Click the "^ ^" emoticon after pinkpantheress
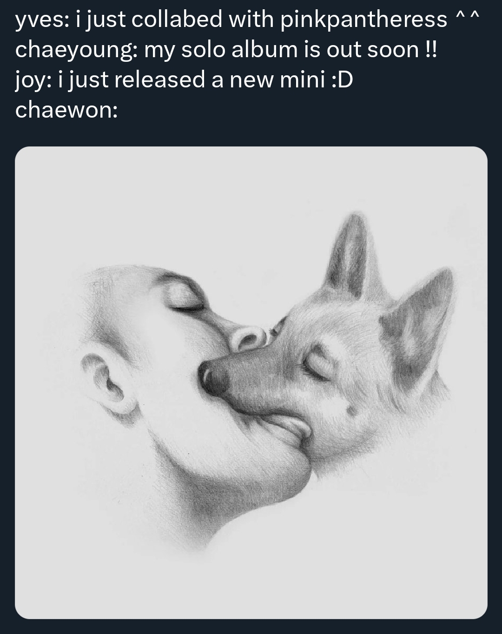 click(467, 18)
